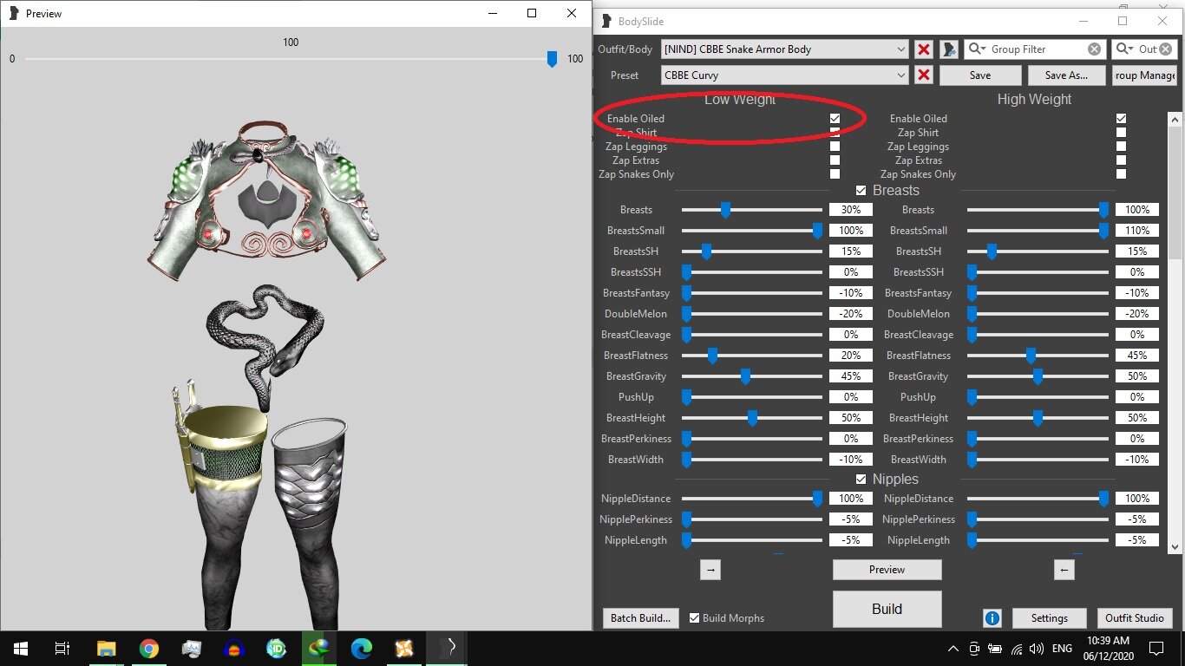
Task: Uncheck the Build Morphs checkbox
Action: click(x=694, y=618)
